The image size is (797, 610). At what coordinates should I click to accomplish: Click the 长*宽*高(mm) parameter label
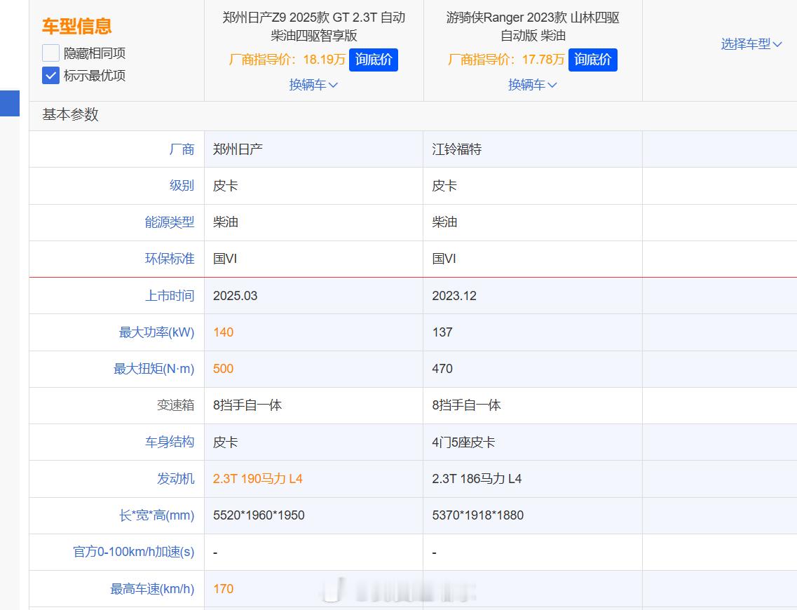coord(156,515)
